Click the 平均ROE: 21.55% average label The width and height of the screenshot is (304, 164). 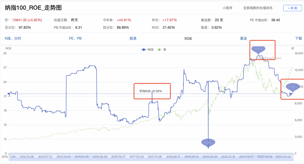[151, 91]
